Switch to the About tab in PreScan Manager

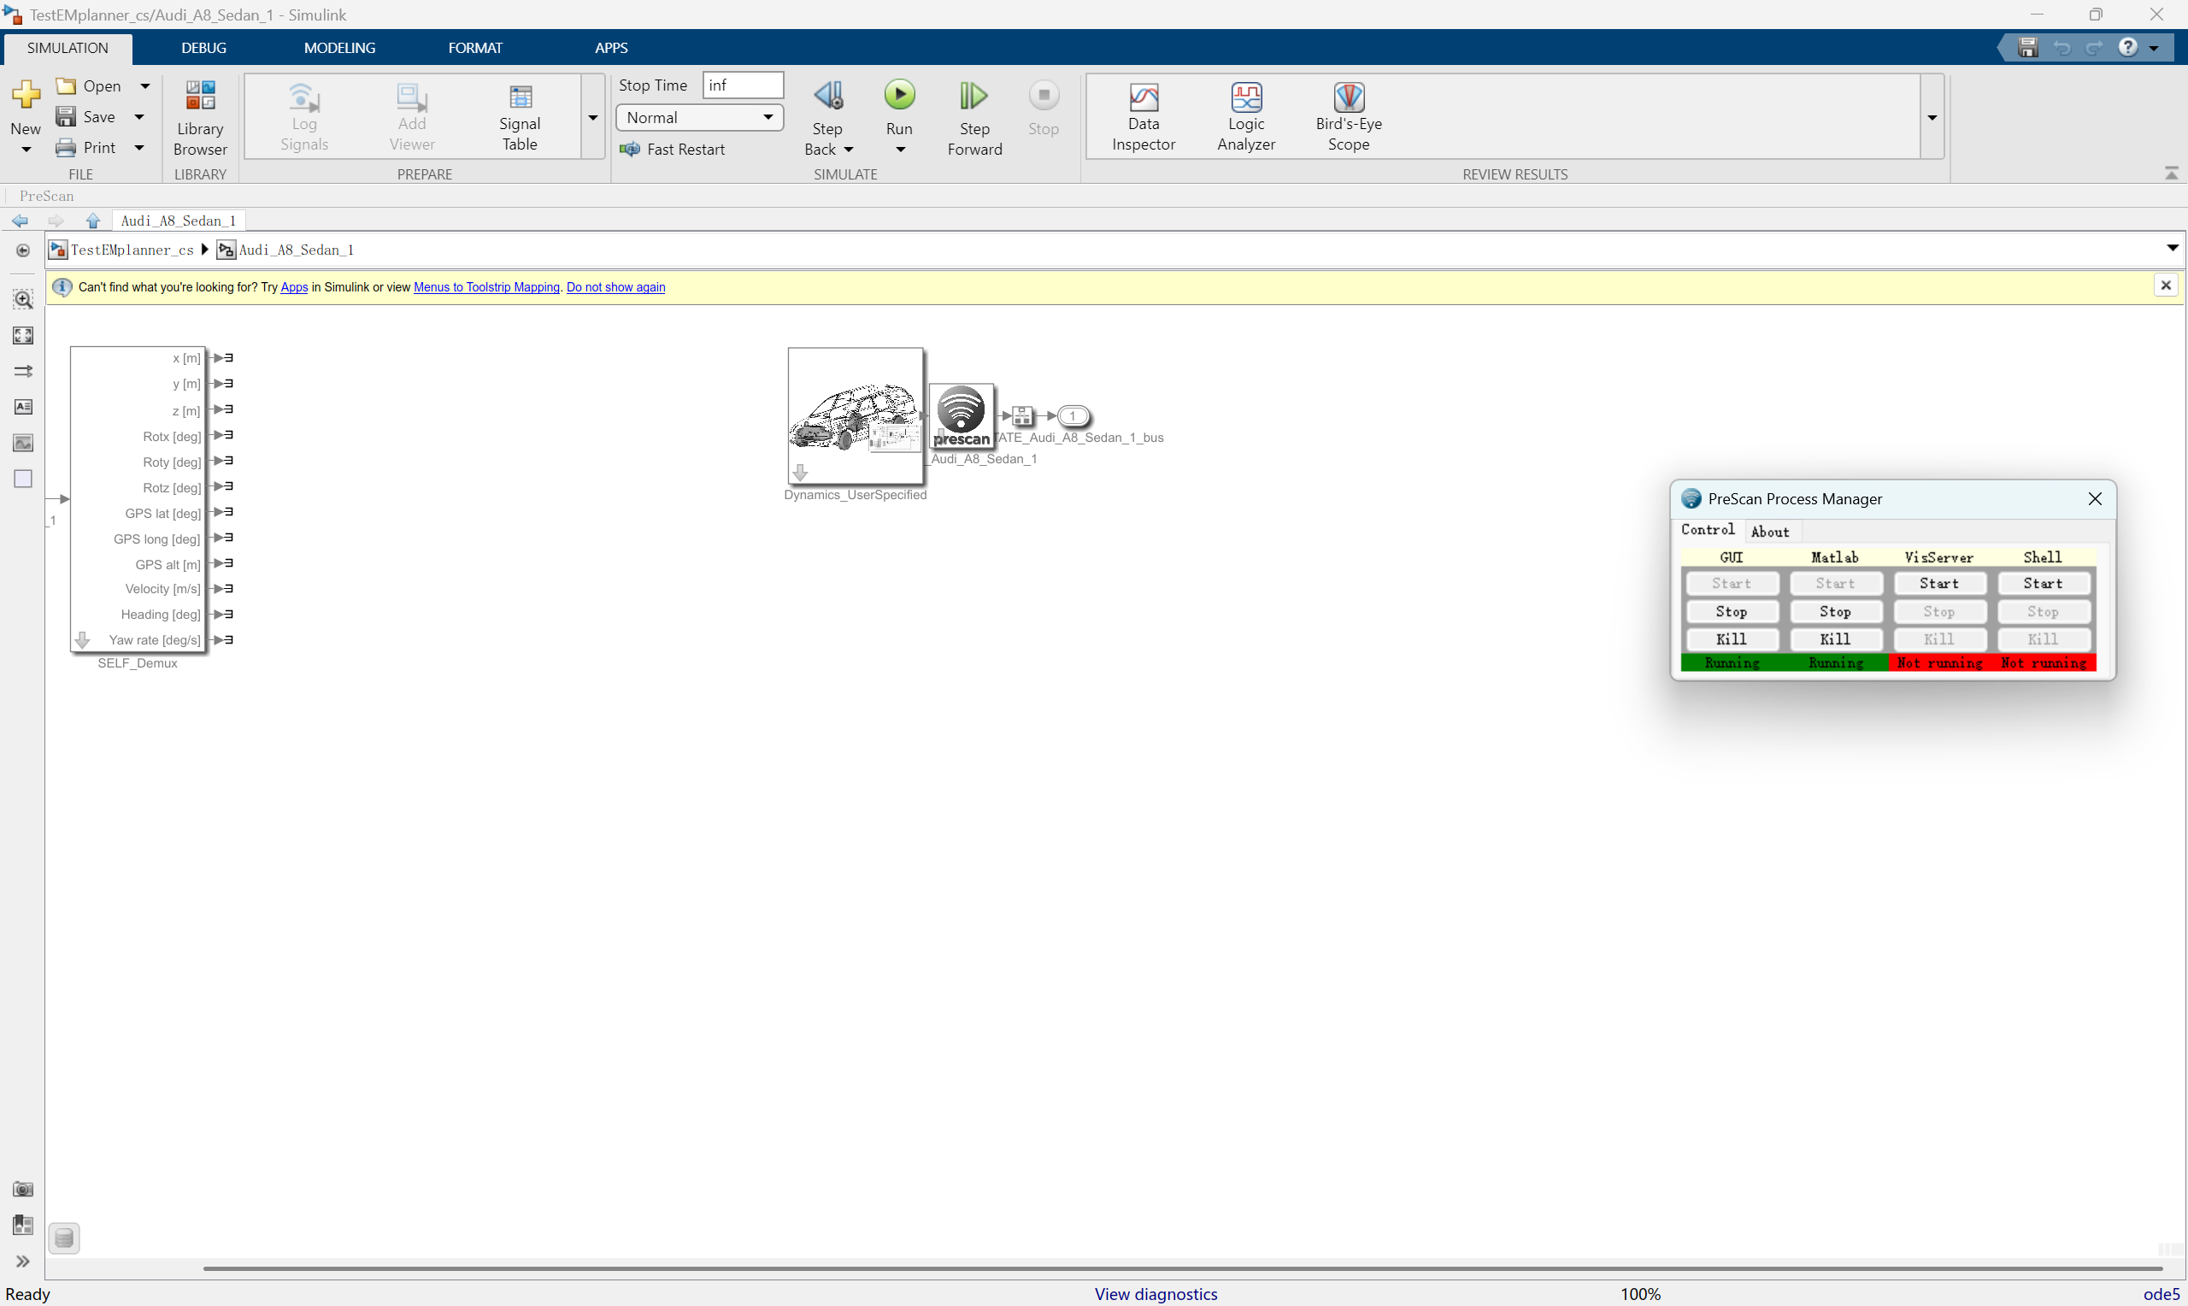tap(1769, 532)
